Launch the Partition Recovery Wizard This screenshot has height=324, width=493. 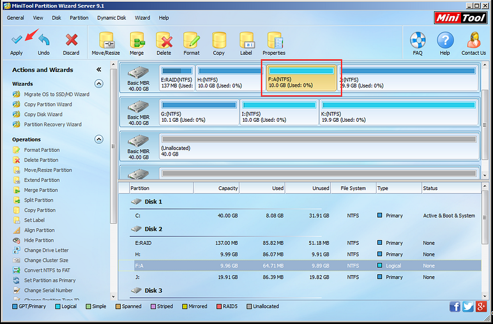[x=47, y=125]
